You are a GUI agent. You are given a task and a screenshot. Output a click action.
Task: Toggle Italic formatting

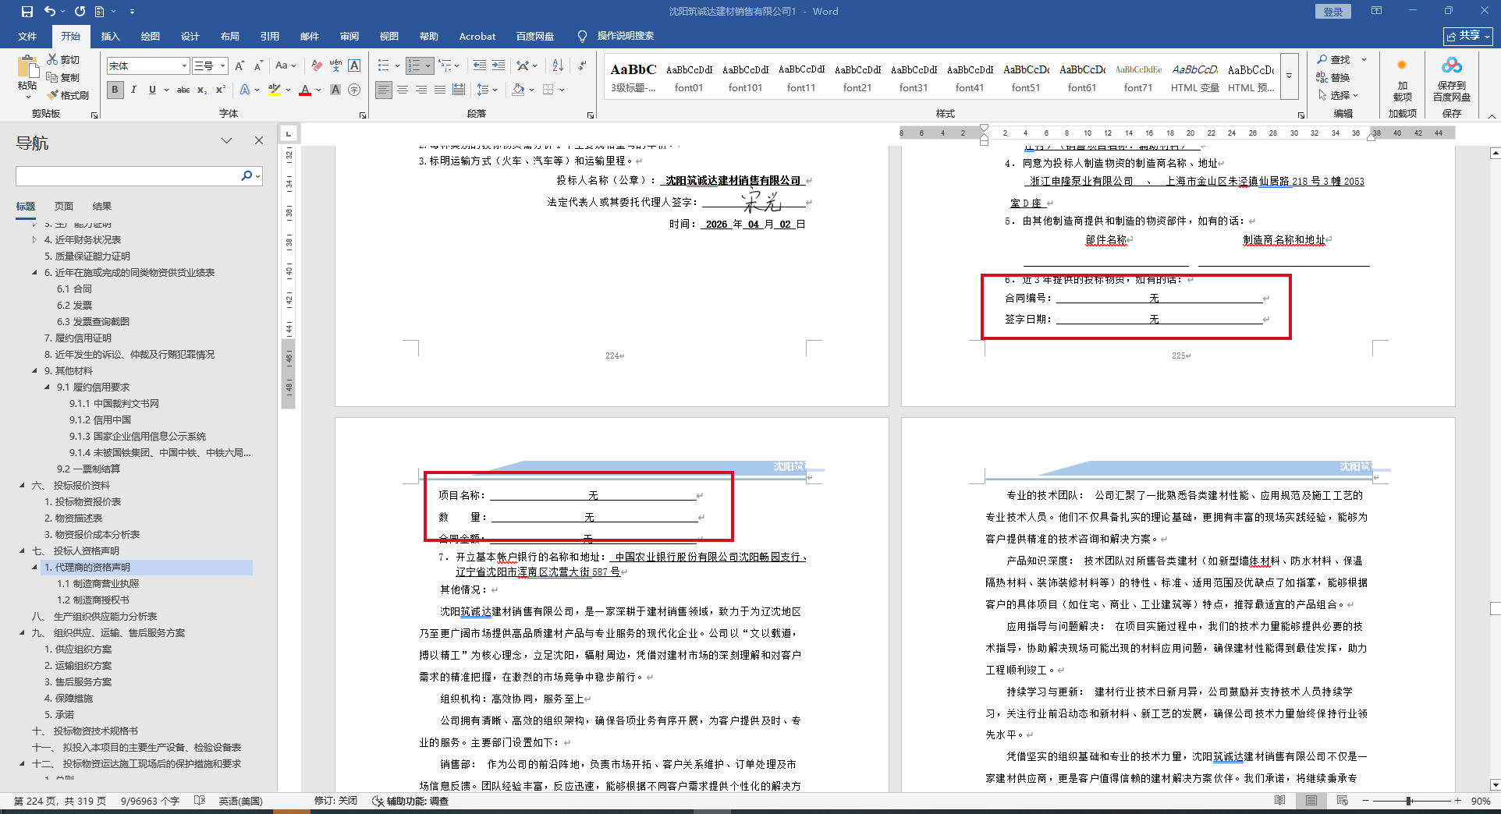[x=133, y=90]
